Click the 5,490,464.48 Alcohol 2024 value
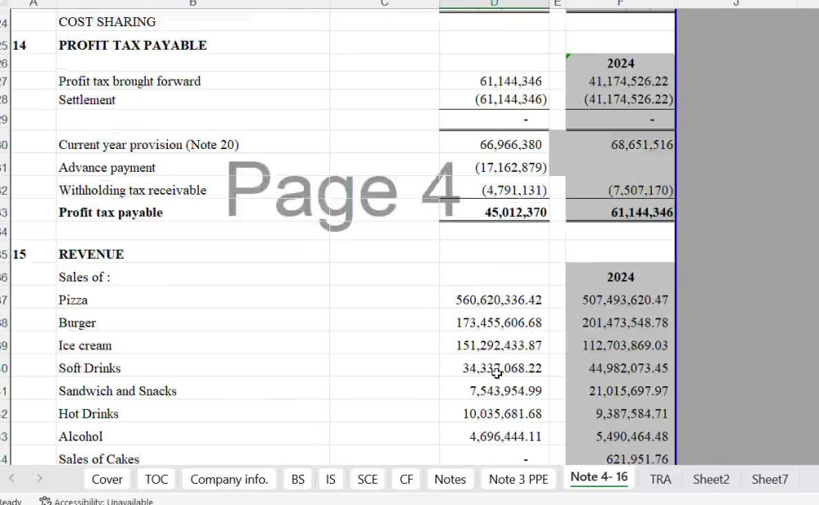 pyautogui.click(x=631, y=436)
